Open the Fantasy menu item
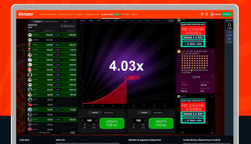Viewport: 251px width, 144px height. (135, 14)
